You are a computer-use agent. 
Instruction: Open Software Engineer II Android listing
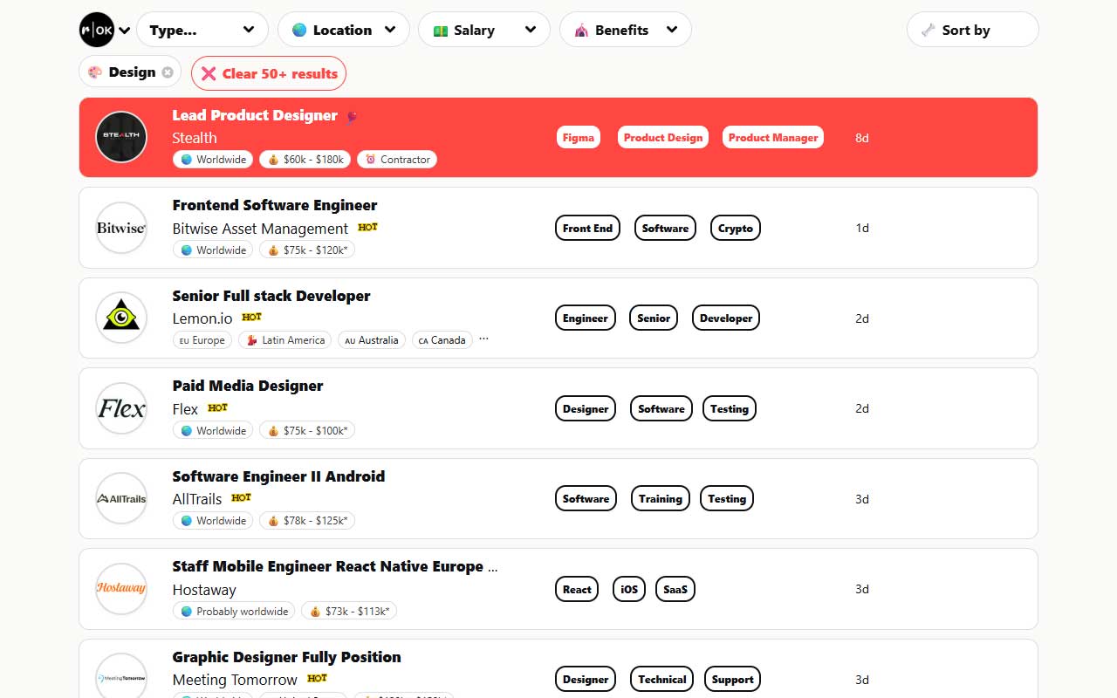pyautogui.click(x=278, y=476)
